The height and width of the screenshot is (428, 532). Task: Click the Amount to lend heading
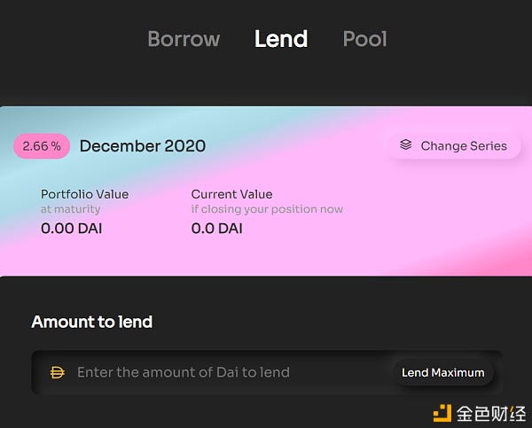(x=92, y=322)
